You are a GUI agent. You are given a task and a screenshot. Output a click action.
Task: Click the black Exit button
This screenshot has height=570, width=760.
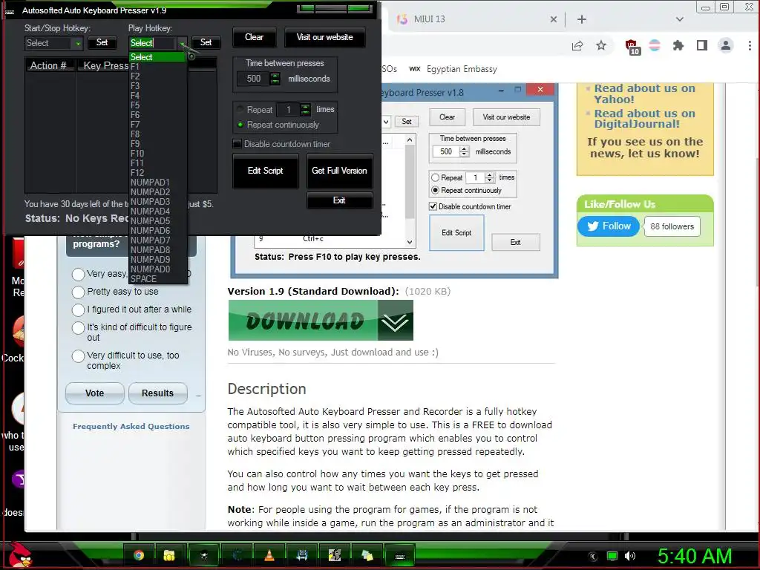[339, 200]
